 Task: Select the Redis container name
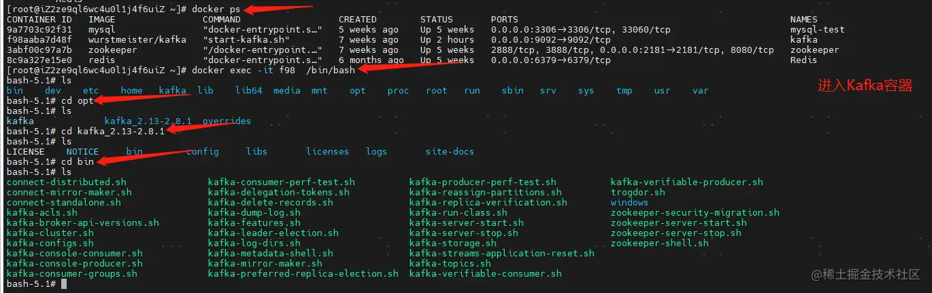803,60
